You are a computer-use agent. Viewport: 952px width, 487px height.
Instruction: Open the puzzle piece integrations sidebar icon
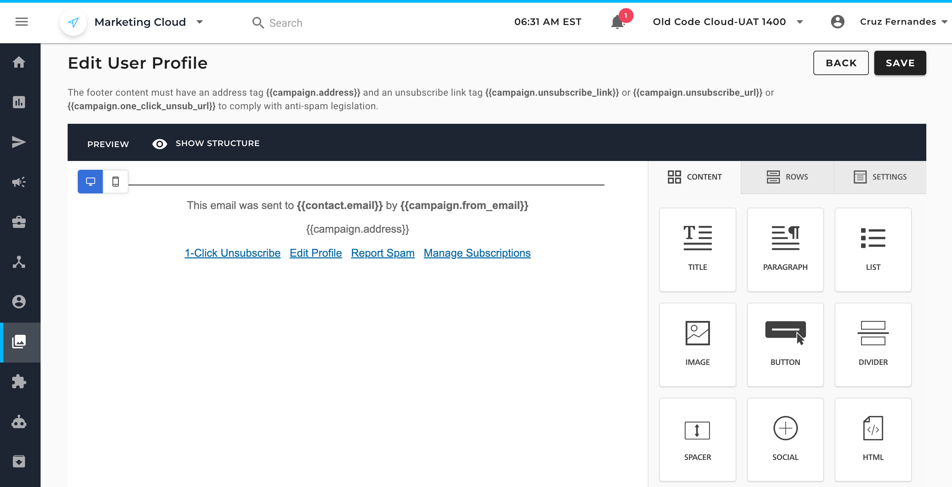tap(19, 381)
